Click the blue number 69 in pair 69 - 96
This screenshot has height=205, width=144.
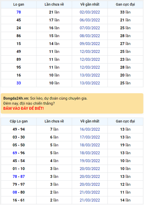click(15, 153)
